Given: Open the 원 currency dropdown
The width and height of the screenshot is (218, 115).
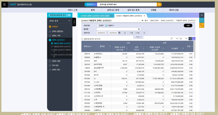Looking at the screenshot, I should [184, 39].
